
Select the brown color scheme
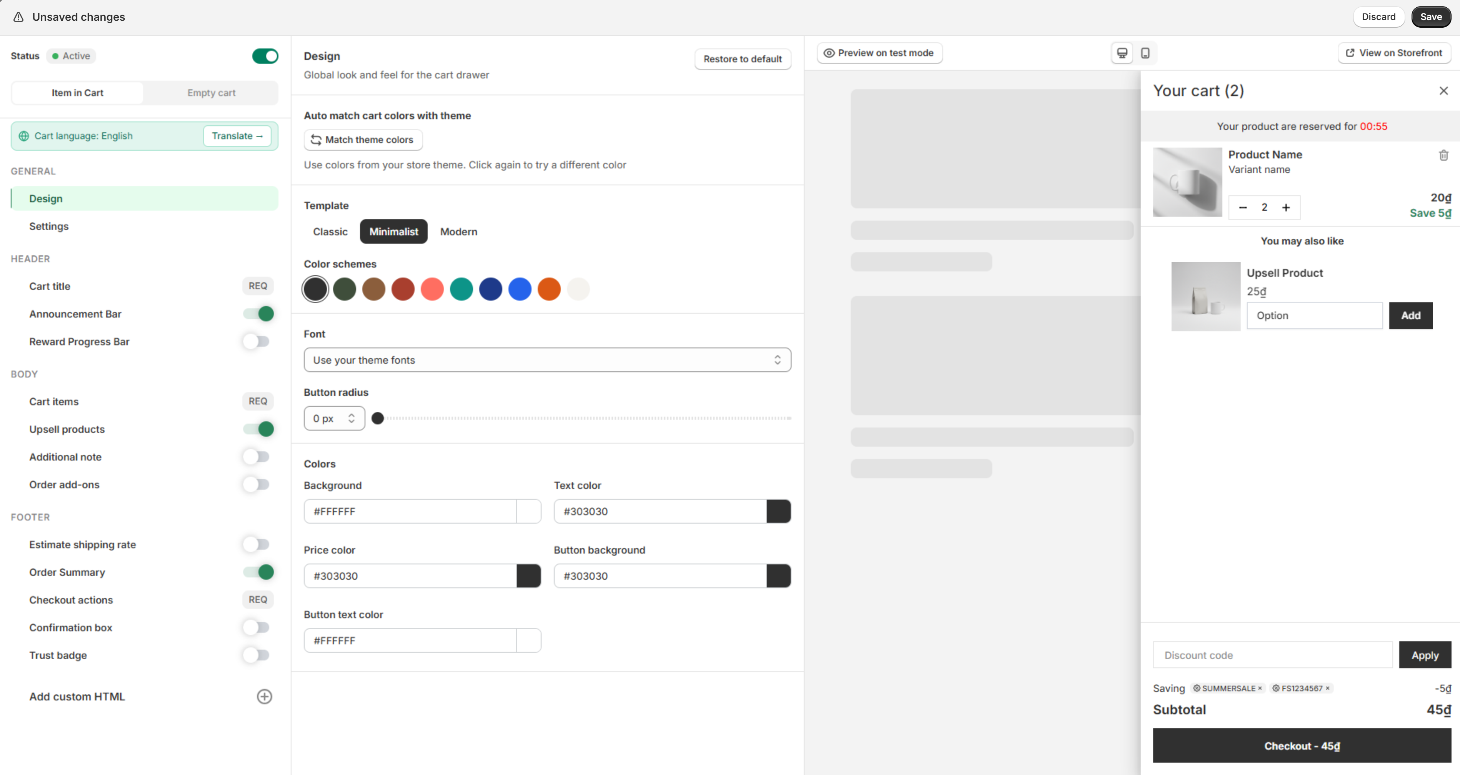click(373, 289)
